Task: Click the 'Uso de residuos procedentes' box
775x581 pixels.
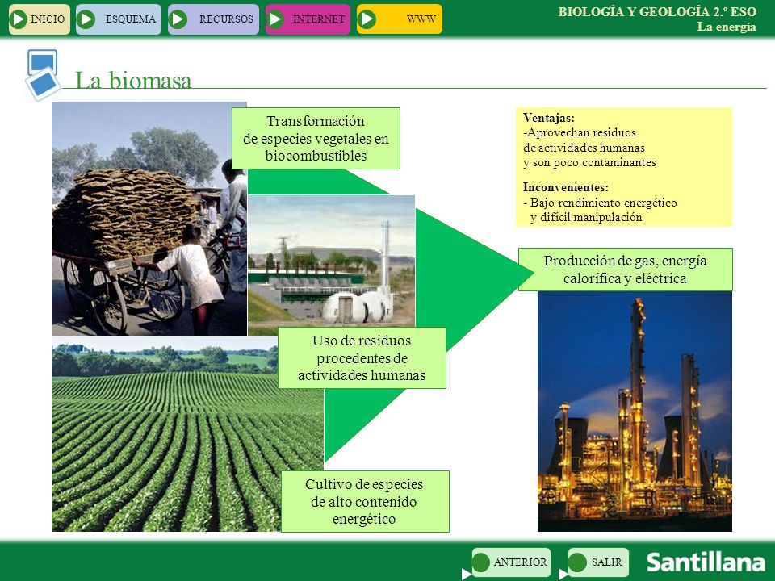Action: pyautogui.click(x=362, y=357)
